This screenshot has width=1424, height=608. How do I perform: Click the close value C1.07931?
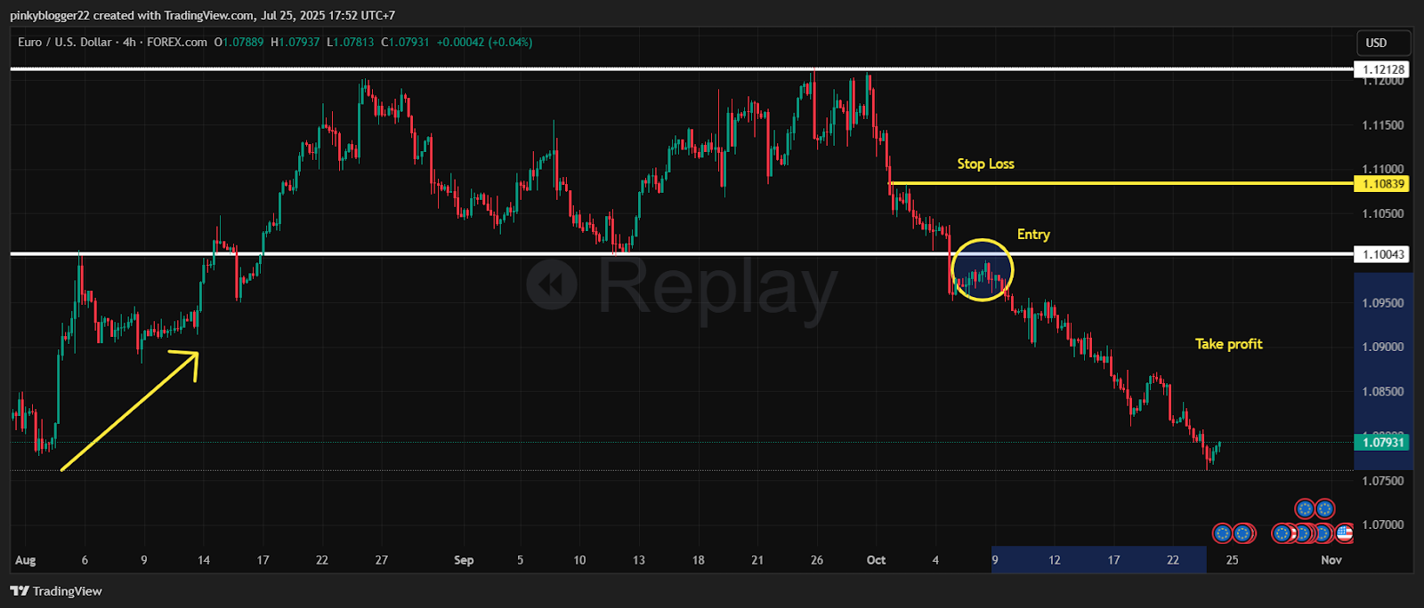pos(405,42)
